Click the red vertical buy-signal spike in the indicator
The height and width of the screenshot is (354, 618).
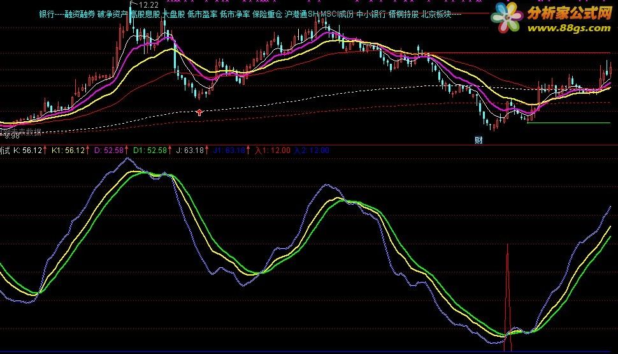(507, 298)
